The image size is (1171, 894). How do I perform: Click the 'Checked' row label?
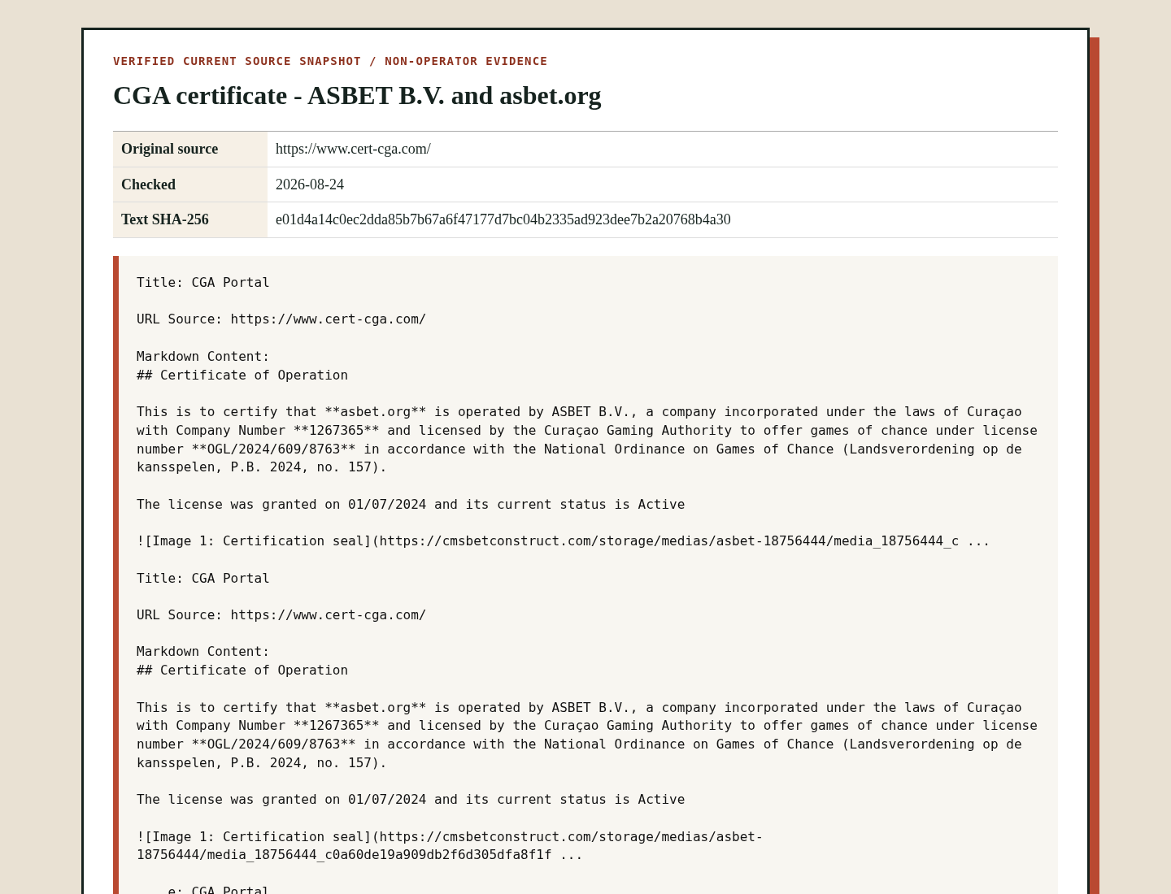(148, 184)
